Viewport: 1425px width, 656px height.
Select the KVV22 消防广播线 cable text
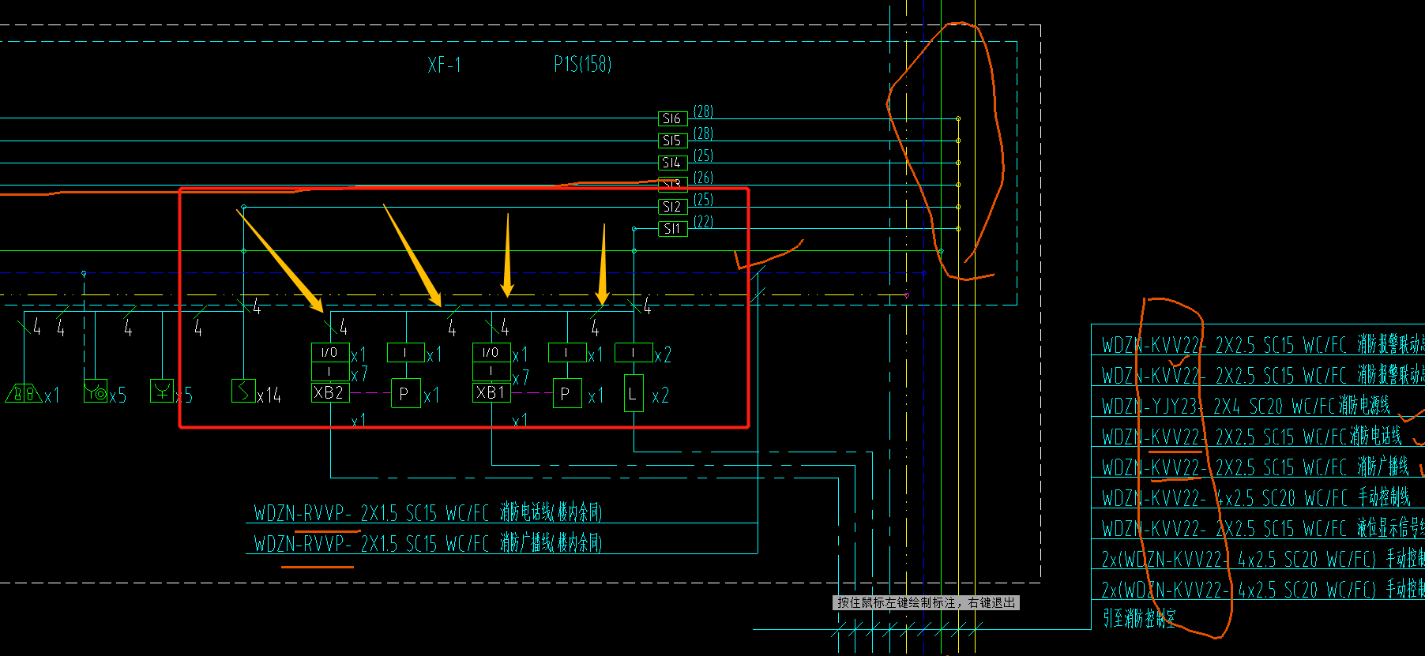click(1256, 467)
